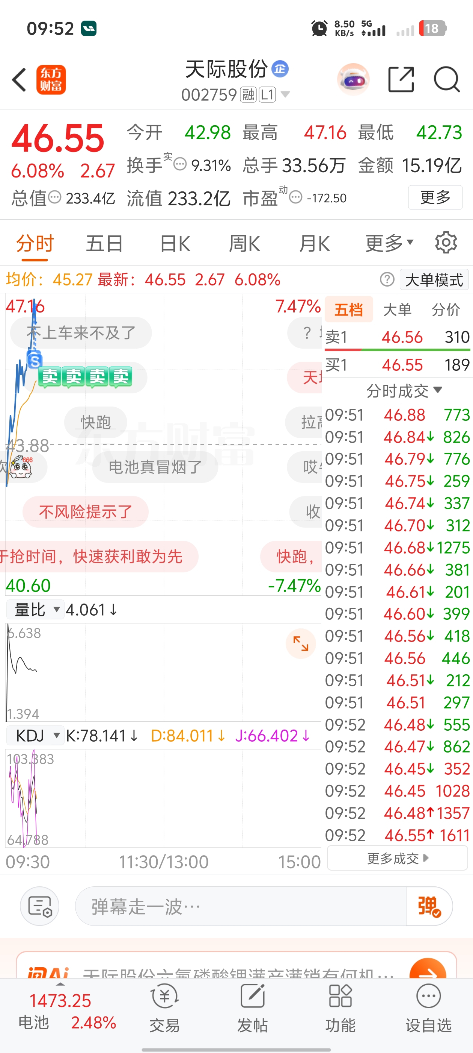473x1053 pixels.
Task: Tap the blue enterprise badge beside 天际股份
Action: click(280, 69)
